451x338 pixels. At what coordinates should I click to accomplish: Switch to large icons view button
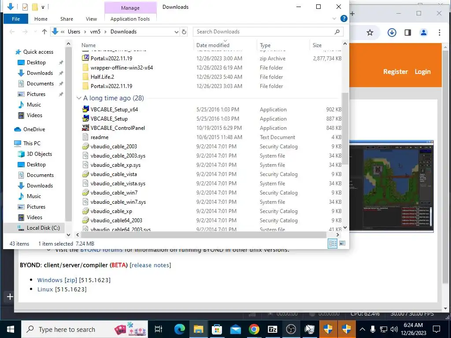[x=342, y=243]
